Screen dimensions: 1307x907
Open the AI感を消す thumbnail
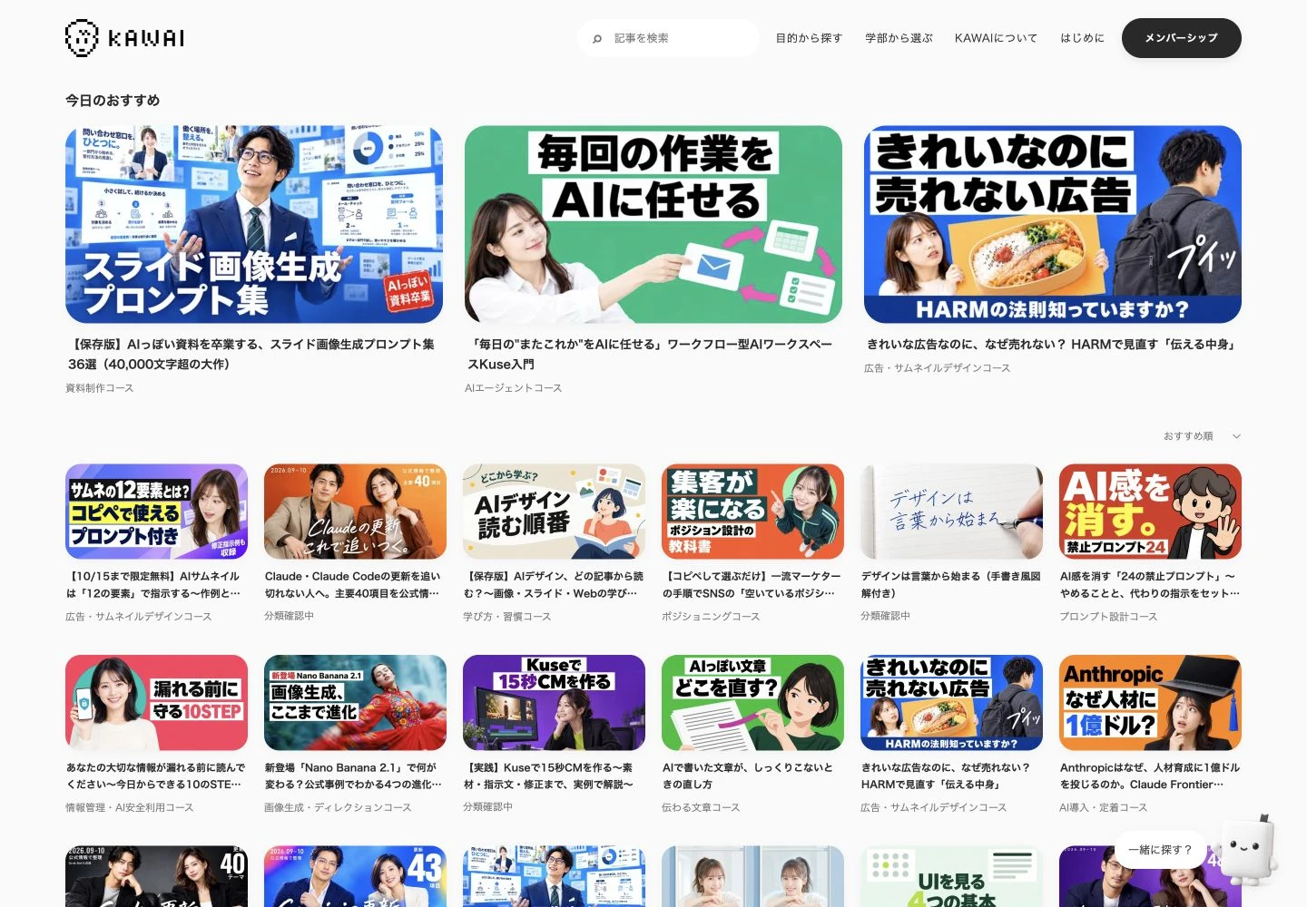pos(1150,512)
